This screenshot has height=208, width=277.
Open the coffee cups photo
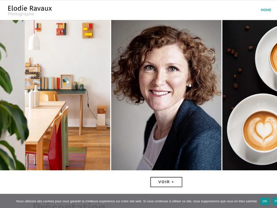pos(250,95)
